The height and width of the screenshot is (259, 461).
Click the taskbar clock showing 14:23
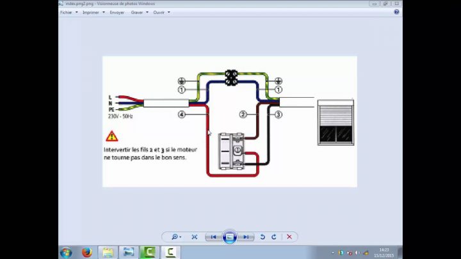pos(384,252)
